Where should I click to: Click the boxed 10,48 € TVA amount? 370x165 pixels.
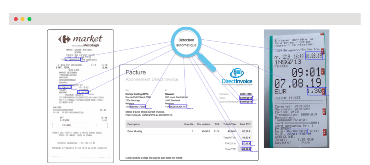pyautogui.click(x=246, y=143)
